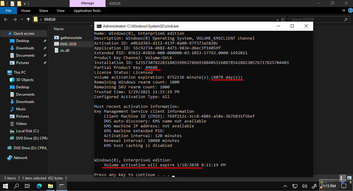Screen dimensions: 353x191
Task: Select Network in navigation pane
Action: click(x=20, y=158)
